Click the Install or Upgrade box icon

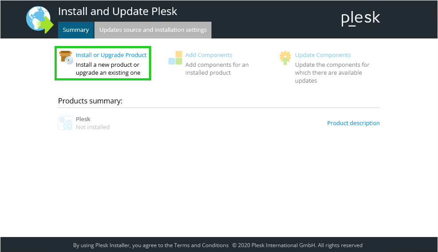click(66, 57)
